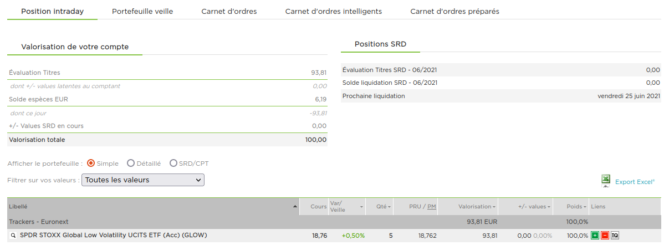The width and height of the screenshot is (669, 250).
Task: Open the SPDR STOXX Global Low Volatility link
Action: (x=113, y=235)
